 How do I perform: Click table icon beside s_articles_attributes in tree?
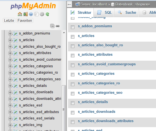(x=15, y=53)
